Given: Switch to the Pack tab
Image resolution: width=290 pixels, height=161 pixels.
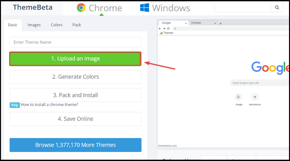Looking at the screenshot, I should tap(77, 25).
